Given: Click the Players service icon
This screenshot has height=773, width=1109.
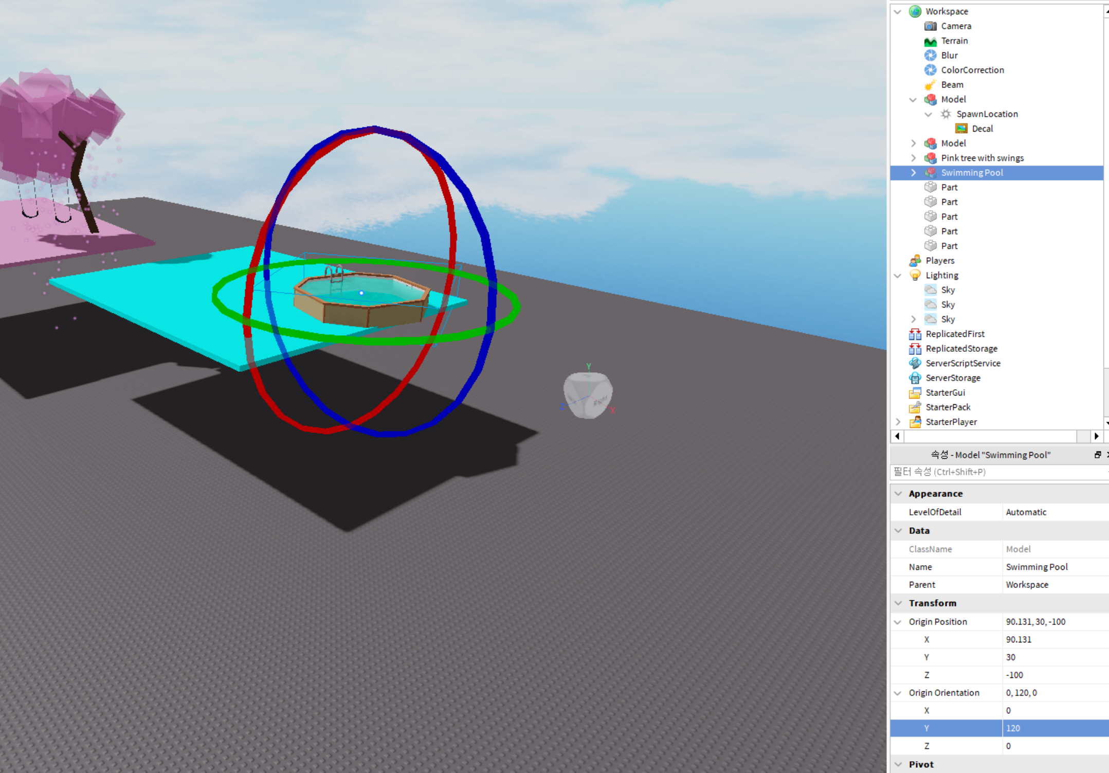Looking at the screenshot, I should pyautogui.click(x=915, y=261).
